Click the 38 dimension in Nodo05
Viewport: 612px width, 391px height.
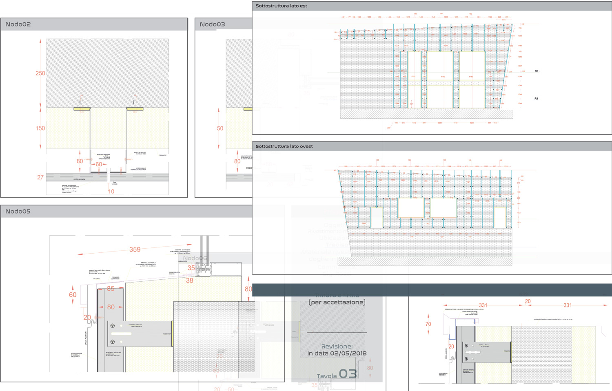(190, 281)
